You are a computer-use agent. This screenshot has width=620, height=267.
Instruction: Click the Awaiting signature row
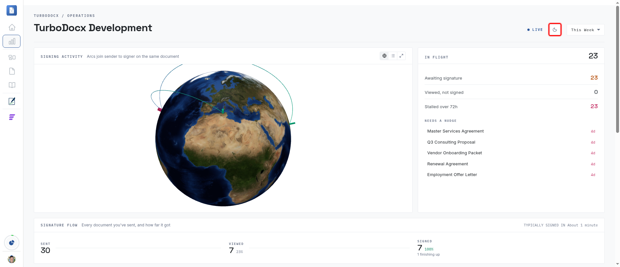tap(511, 78)
